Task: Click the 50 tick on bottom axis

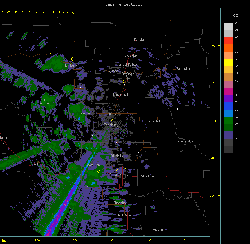Action: tap(149, 240)
